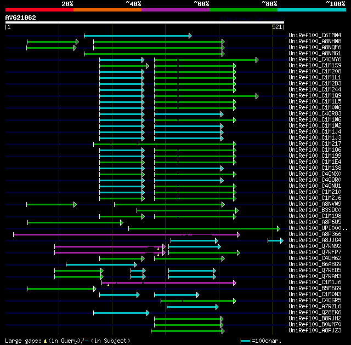This screenshot has height=345, width=351.
Task: Select the UniRef100_B5M6G9 label
Action: coord(315,289)
